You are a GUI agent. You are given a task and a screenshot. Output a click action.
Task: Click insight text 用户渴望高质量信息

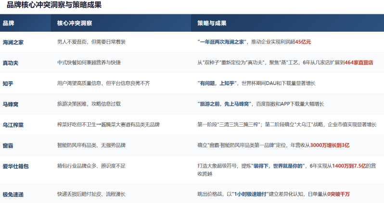coord(79,84)
